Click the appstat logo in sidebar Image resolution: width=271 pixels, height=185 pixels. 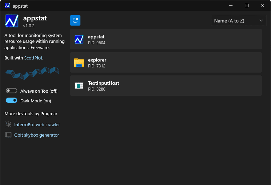12,21
